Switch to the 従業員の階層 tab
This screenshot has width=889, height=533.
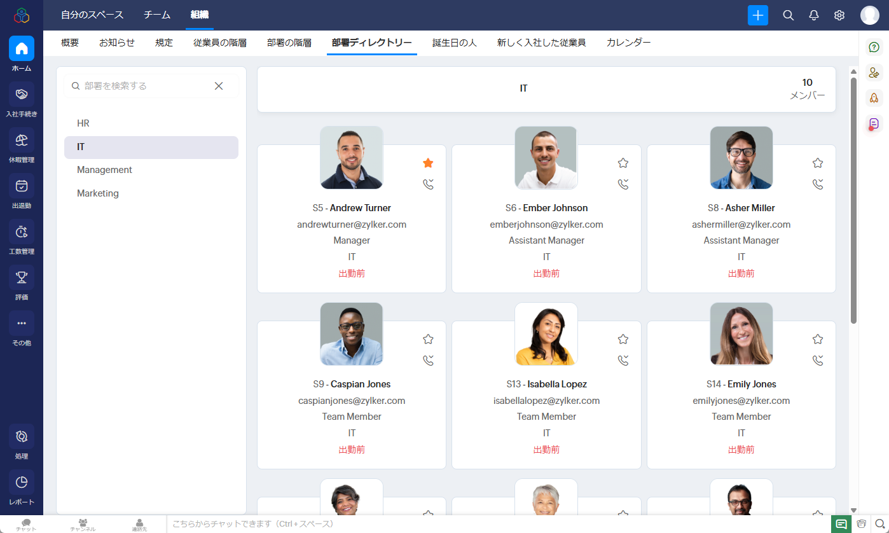pyautogui.click(x=220, y=43)
